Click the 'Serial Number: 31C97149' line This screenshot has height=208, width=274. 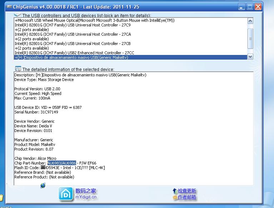36,112
